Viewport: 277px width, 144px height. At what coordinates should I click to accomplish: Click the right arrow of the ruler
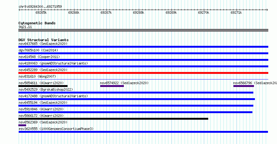click(267, 10)
